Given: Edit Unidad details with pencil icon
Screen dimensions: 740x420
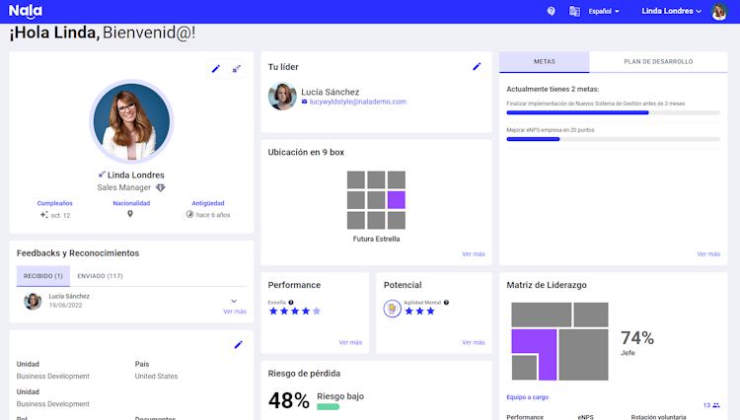Looking at the screenshot, I should click(239, 345).
